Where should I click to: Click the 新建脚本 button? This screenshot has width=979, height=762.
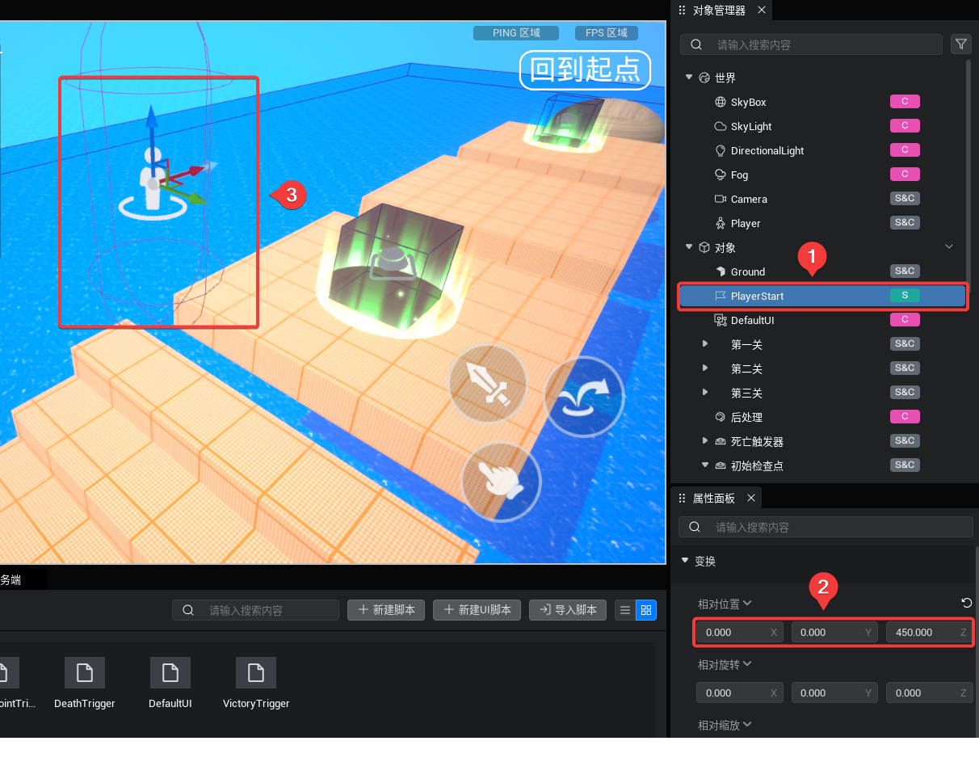386,610
